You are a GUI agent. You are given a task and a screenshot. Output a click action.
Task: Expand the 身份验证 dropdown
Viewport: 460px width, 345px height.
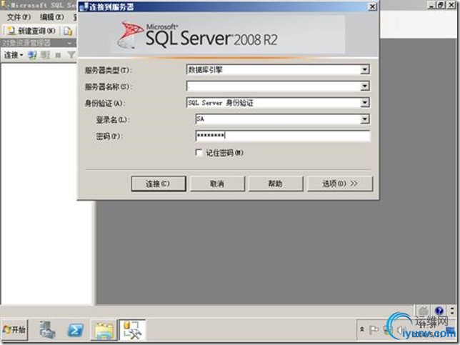coord(365,102)
